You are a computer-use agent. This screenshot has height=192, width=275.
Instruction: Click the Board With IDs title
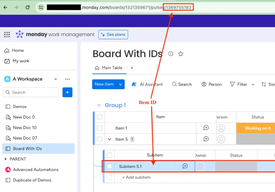[128, 54]
